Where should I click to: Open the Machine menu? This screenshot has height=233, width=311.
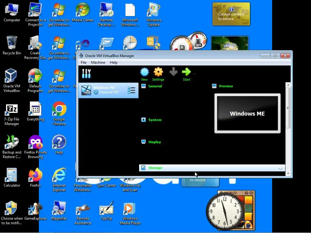click(98, 62)
